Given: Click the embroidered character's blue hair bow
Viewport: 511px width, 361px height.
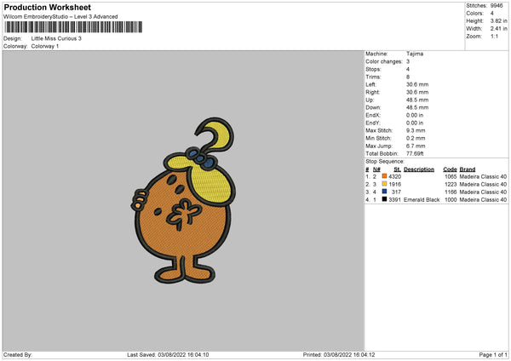Looking at the screenshot, I should tap(201, 158).
